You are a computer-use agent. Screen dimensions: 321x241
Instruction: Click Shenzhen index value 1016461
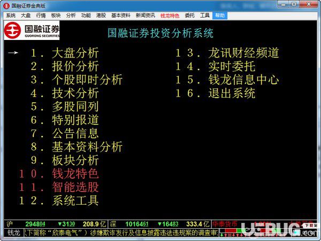137,224
